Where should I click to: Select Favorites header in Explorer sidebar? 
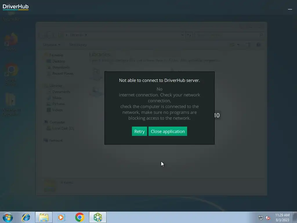click(x=54, y=55)
